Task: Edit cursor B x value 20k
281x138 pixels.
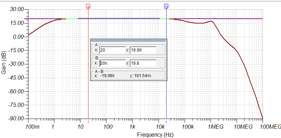Action: [x=112, y=63]
